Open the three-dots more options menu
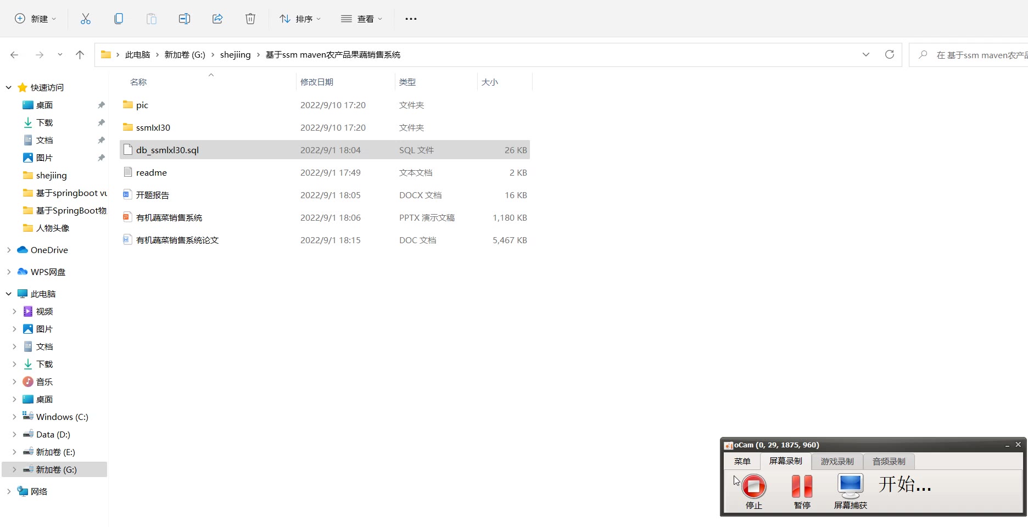 point(411,19)
